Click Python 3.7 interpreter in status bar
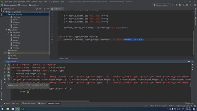This screenshot has height=111, width=197. pos(179,106)
